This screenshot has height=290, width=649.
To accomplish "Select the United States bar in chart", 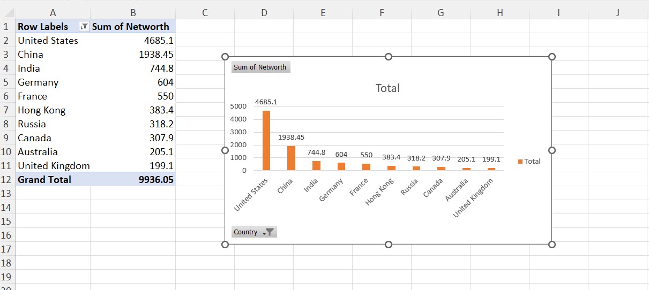I will click(266, 140).
